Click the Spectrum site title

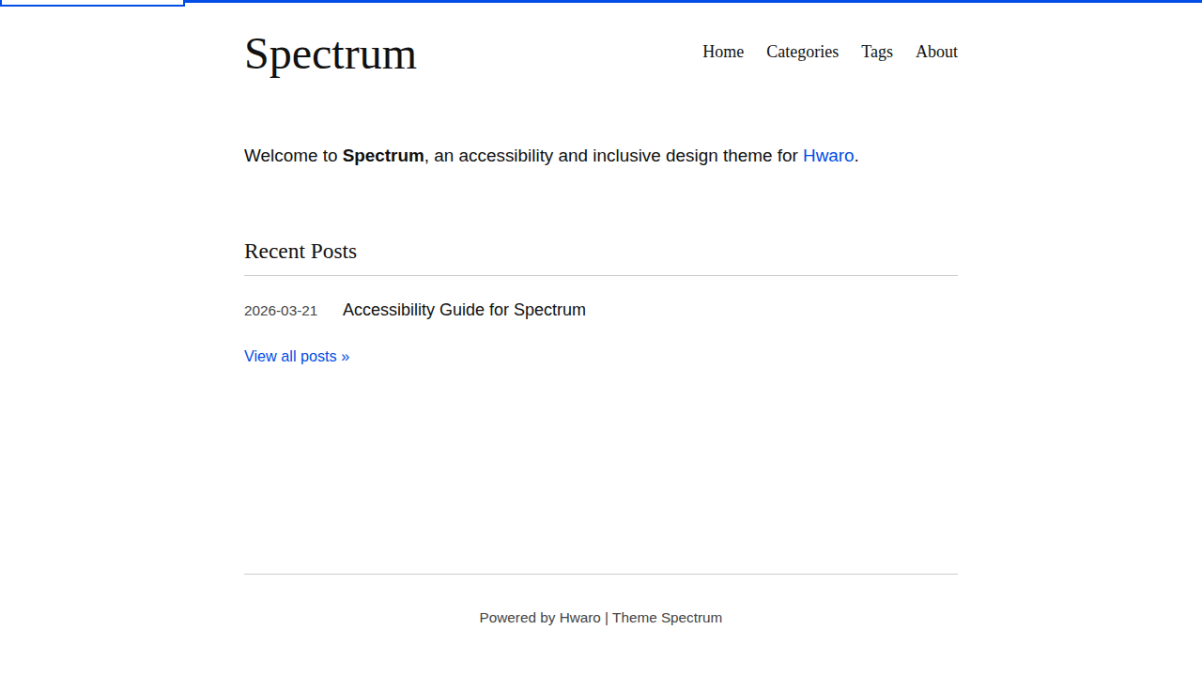pos(330,54)
